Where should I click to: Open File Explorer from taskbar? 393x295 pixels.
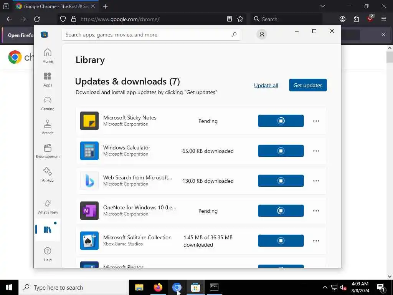coord(139,287)
